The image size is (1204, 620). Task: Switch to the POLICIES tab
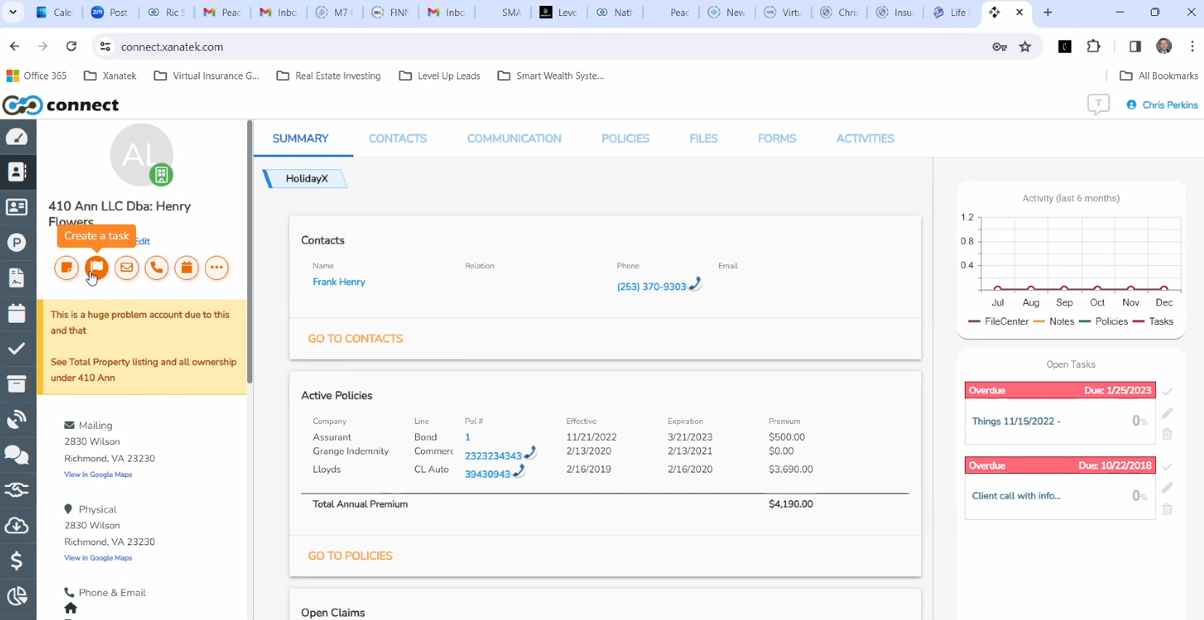click(x=625, y=138)
